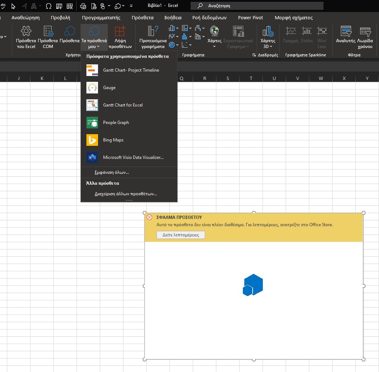379x372 pixels.
Task: Open the People Graph add-in
Action: 129,123
